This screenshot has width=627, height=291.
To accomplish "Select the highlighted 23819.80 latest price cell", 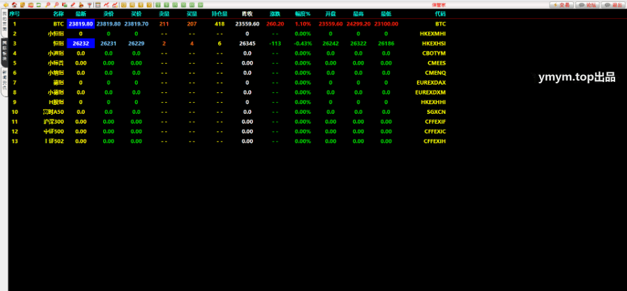I will coord(81,24).
